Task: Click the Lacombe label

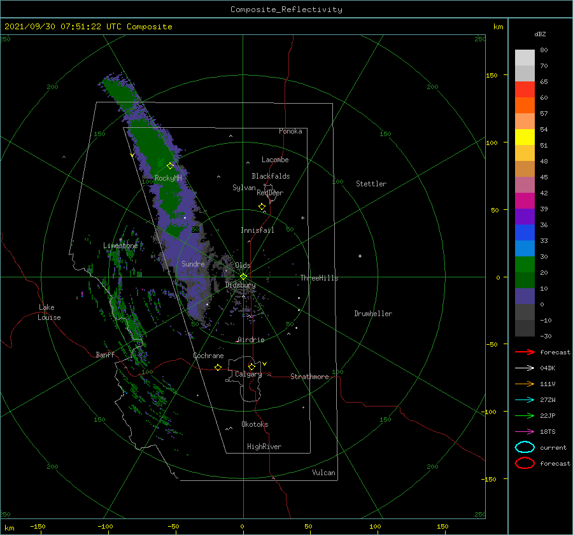Action: click(x=275, y=160)
